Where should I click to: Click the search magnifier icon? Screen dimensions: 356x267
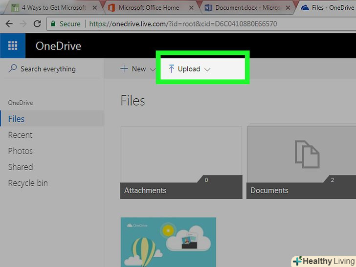tap(13, 69)
